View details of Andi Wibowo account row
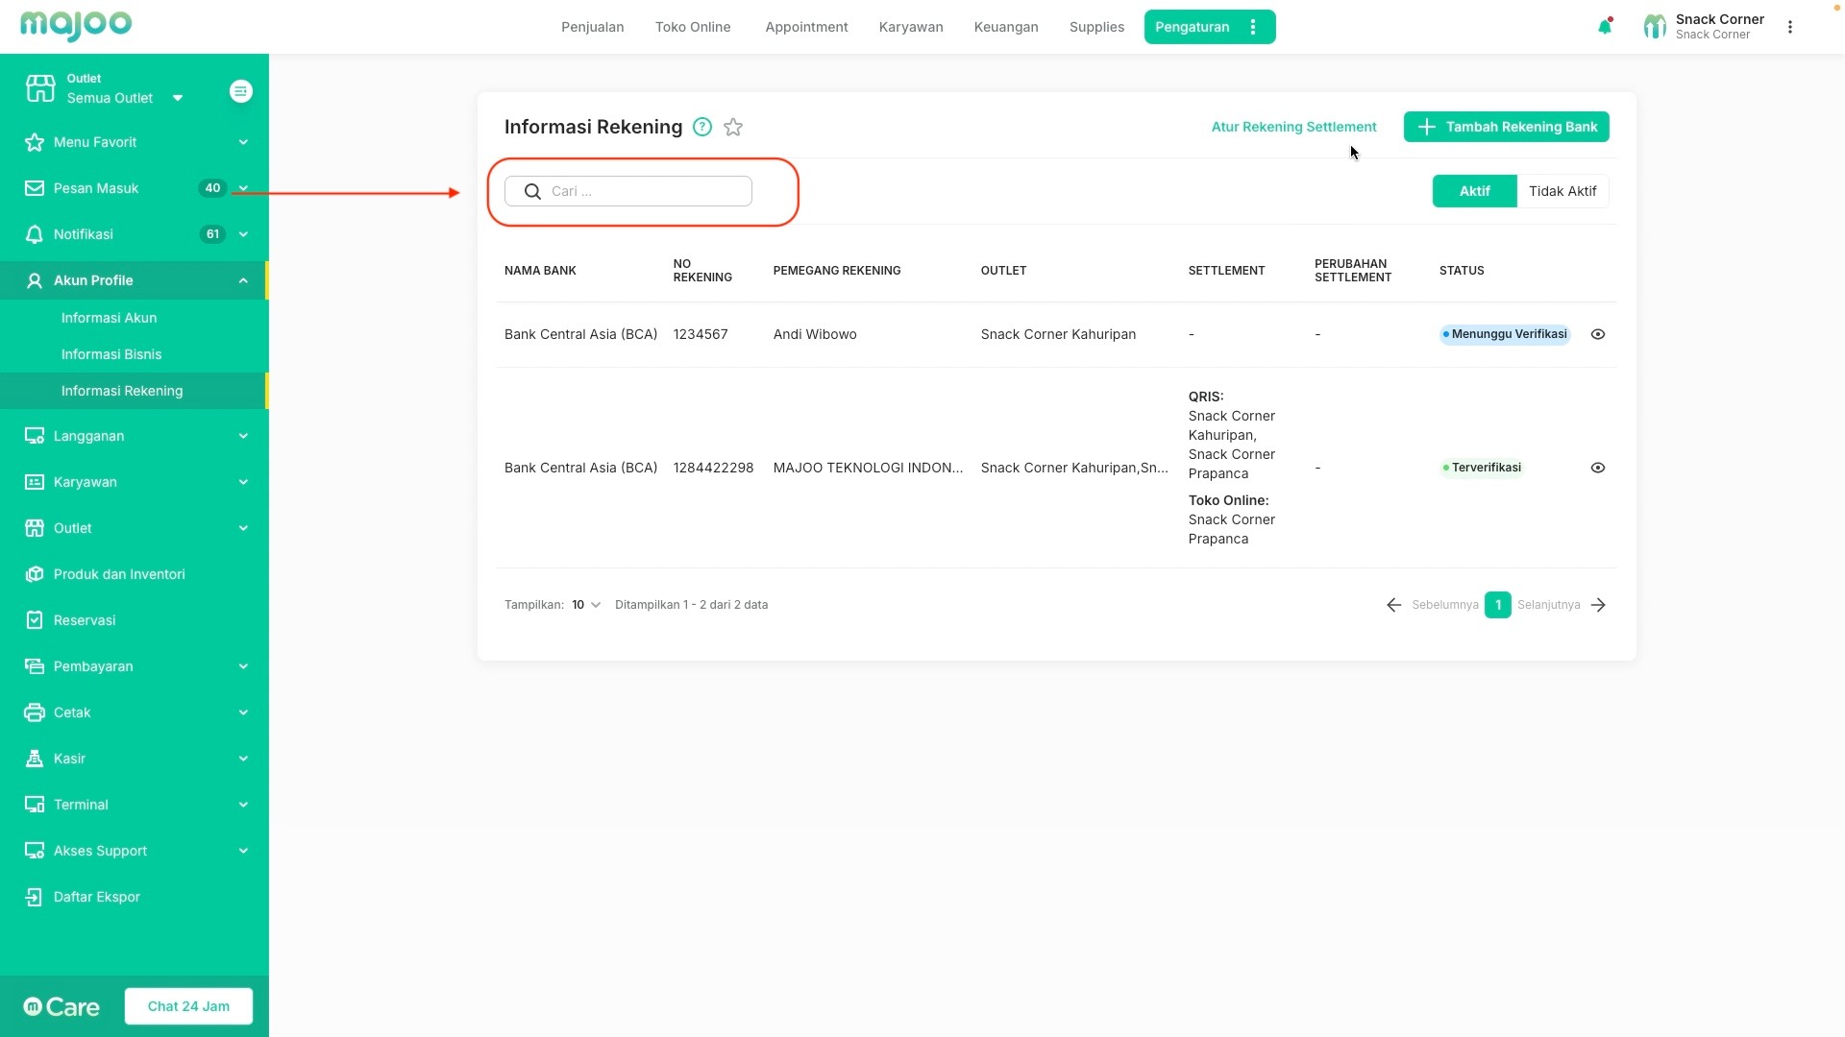This screenshot has width=1845, height=1037. [1597, 334]
